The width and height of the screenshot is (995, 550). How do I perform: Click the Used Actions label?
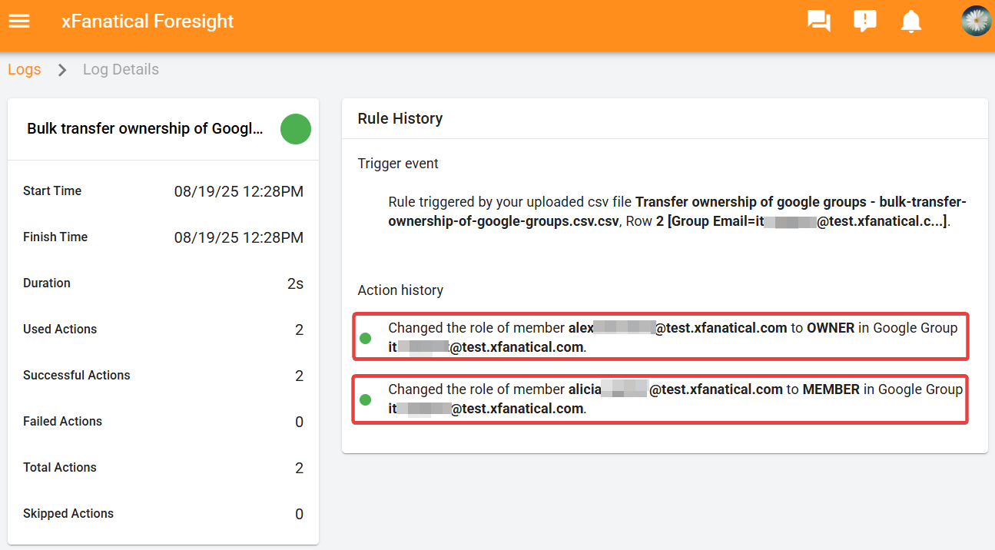(60, 330)
